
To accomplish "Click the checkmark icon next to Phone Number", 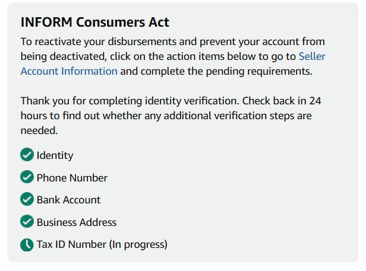I will (x=27, y=177).
